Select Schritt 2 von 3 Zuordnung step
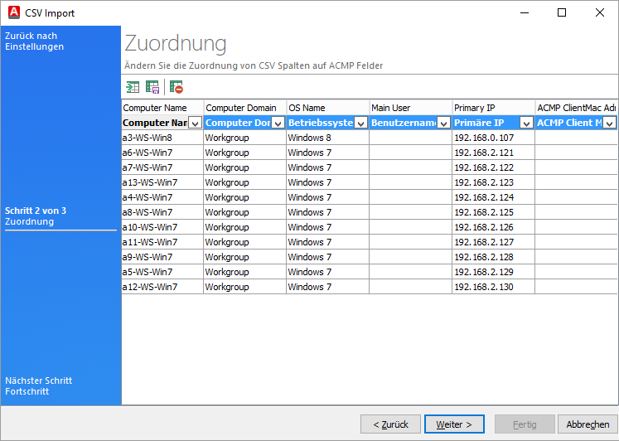619x441 pixels. click(x=36, y=216)
